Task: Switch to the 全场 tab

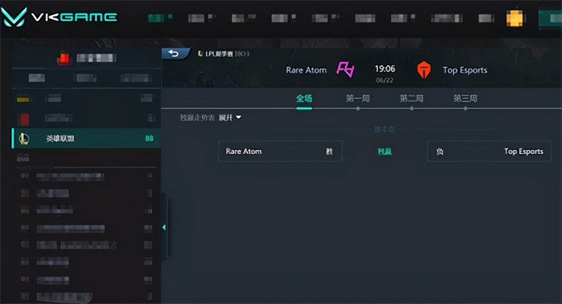Action: pyautogui.click(x=304, y=98)
